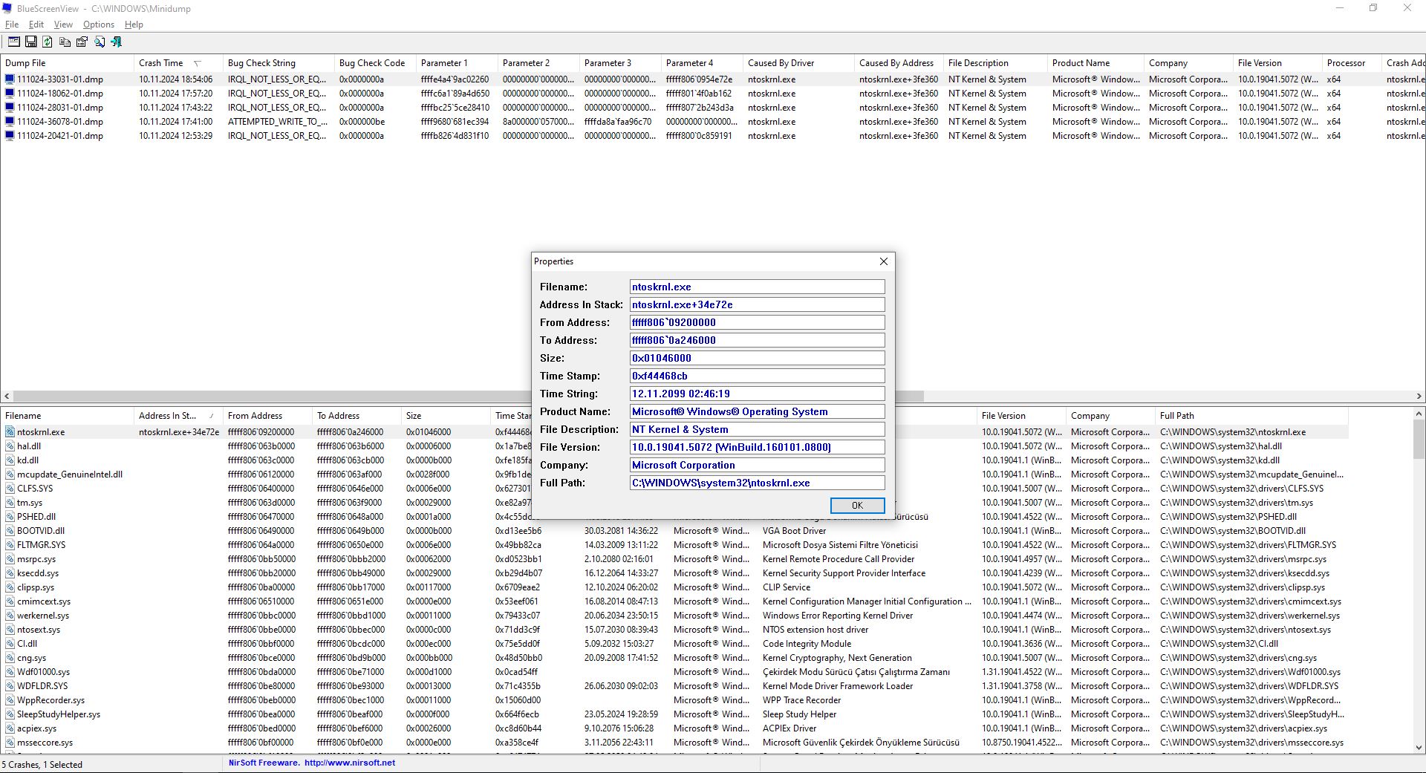Image resolution: width=1426 pixels, height=773 pixels.
Task: Open the View menu
Action: pos(63,25)
